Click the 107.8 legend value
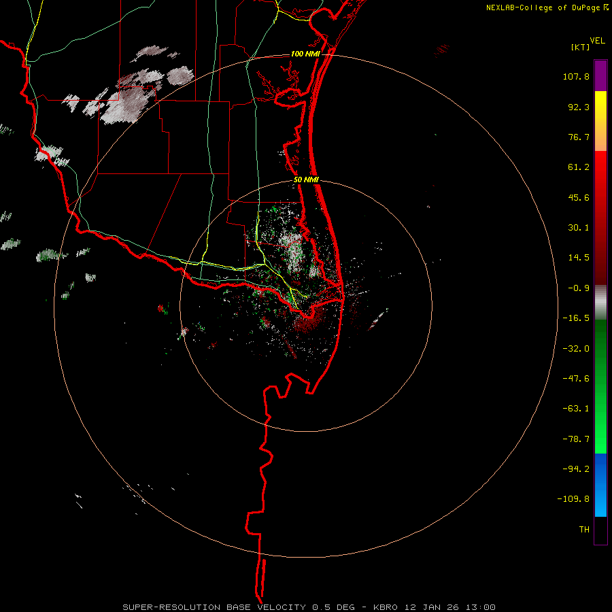 [x=576, y=76]
